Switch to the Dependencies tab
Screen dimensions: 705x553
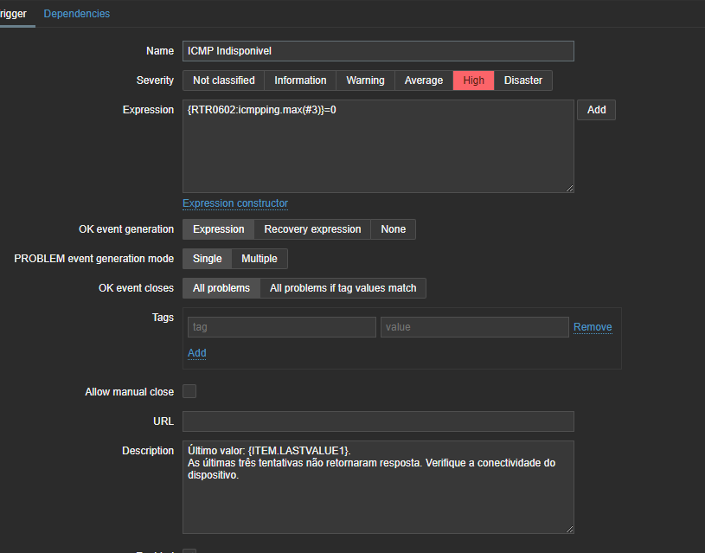[x=76, y=14]
